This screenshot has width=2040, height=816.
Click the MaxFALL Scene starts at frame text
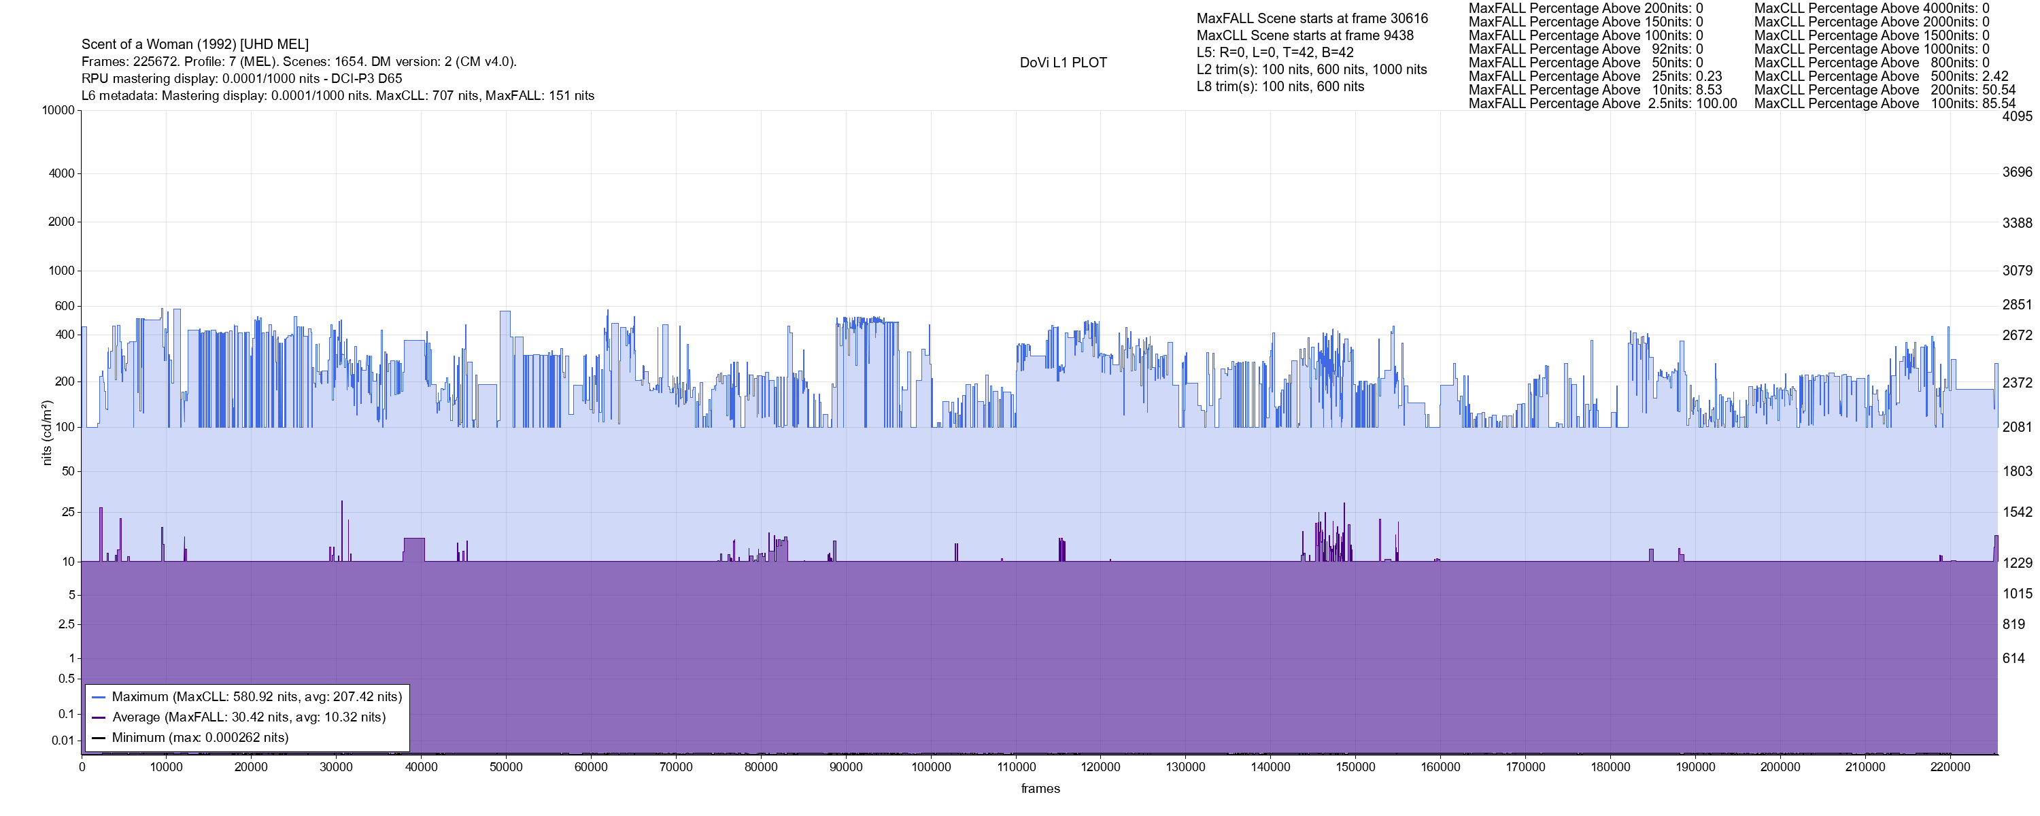tap(1312, 18)
